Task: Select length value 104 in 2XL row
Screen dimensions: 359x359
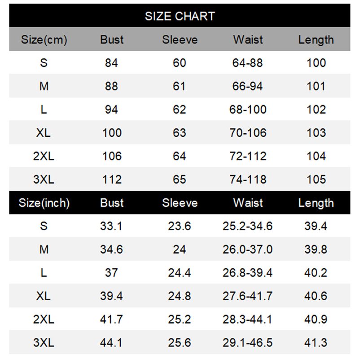Action: (316, 156)
